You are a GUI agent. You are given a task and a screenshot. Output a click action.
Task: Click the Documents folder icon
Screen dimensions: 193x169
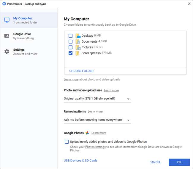click(x=77, y=42)
